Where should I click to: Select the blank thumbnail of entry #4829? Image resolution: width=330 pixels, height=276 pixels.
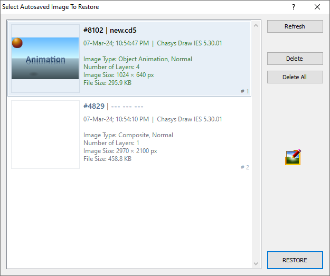coord(45,135)
